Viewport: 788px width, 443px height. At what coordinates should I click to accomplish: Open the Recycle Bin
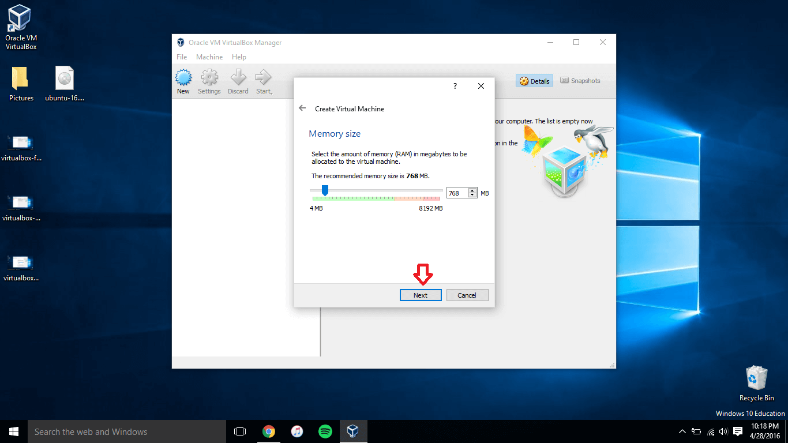coord(756,384)
